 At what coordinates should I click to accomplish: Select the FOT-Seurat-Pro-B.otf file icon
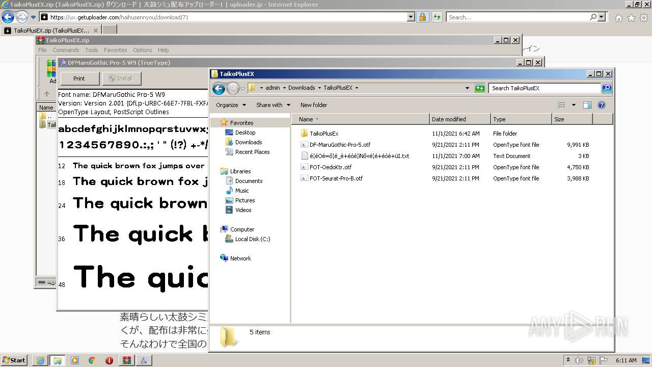[x=304, y=178]
